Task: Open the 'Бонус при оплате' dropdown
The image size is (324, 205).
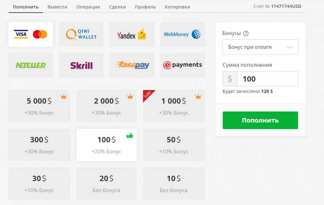Action: point(260,47)
